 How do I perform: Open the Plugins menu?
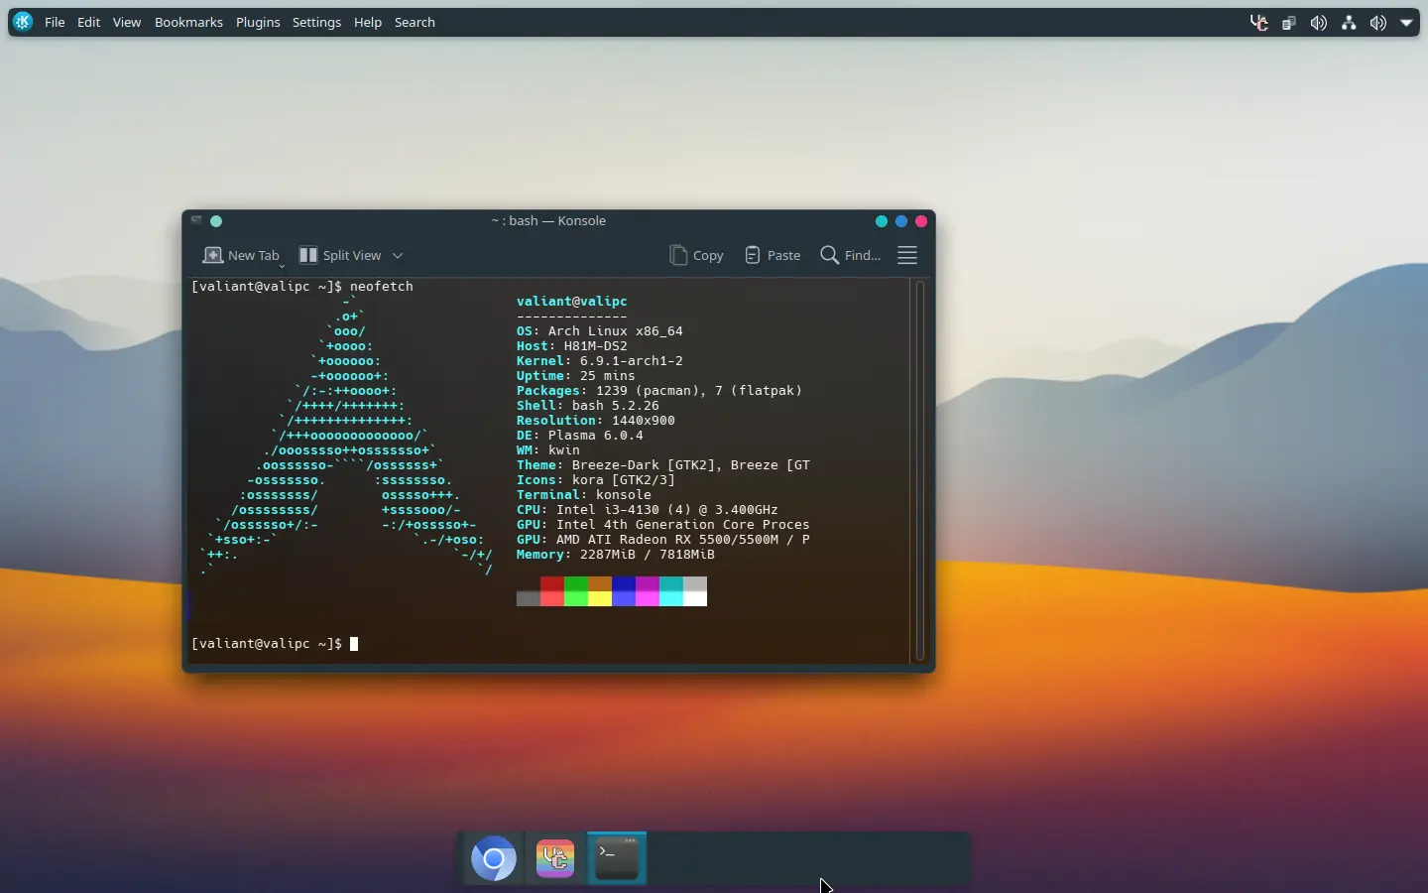click(258, 22)
